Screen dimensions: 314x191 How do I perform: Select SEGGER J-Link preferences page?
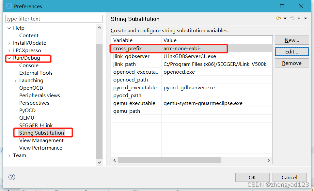[36, 125]
